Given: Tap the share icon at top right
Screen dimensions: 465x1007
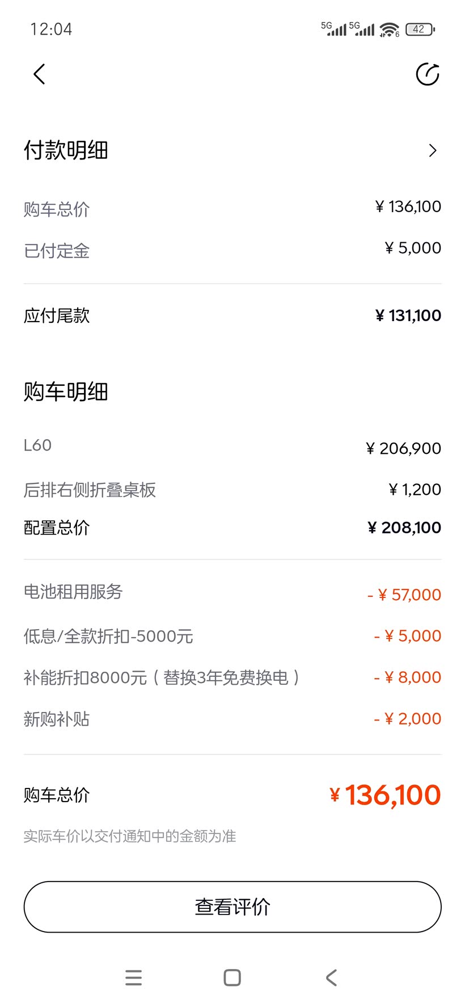Looking at the screenshot, I should point(428,74).
